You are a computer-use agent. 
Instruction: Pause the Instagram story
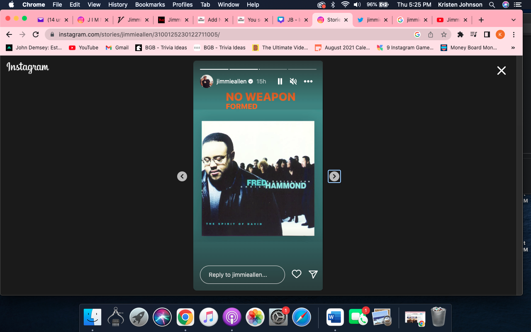point(280,81)
